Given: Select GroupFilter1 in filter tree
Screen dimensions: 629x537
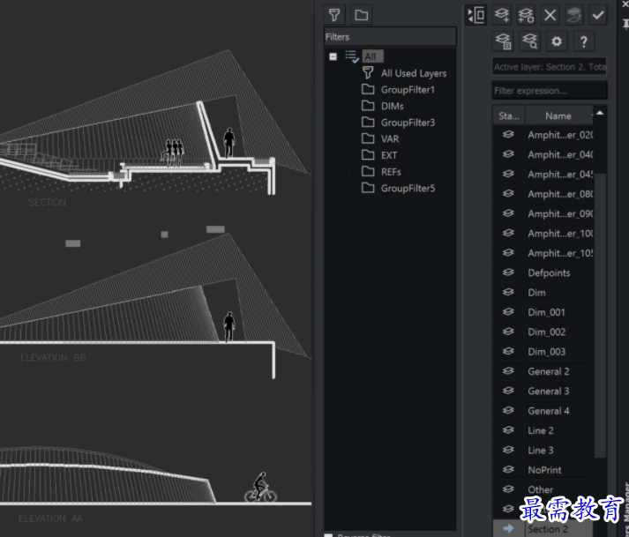Looking at the screenshot, I should pos(408,90).
